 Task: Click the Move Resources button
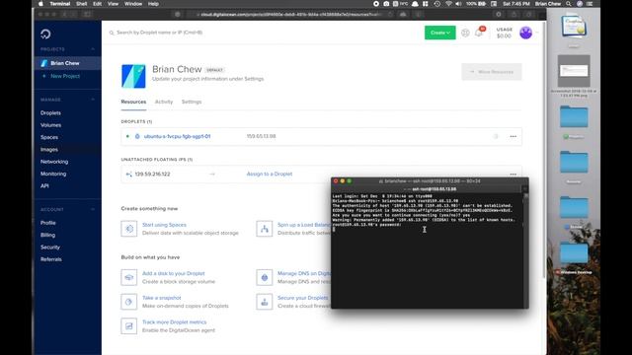(x=492, y=72)
